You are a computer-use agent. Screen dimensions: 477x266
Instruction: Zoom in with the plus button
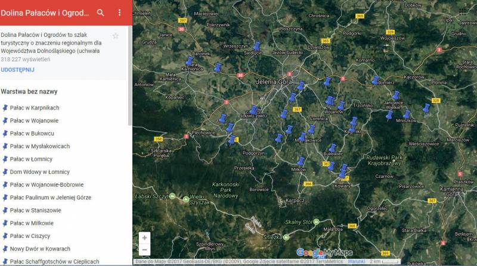(x=144, y=237)
